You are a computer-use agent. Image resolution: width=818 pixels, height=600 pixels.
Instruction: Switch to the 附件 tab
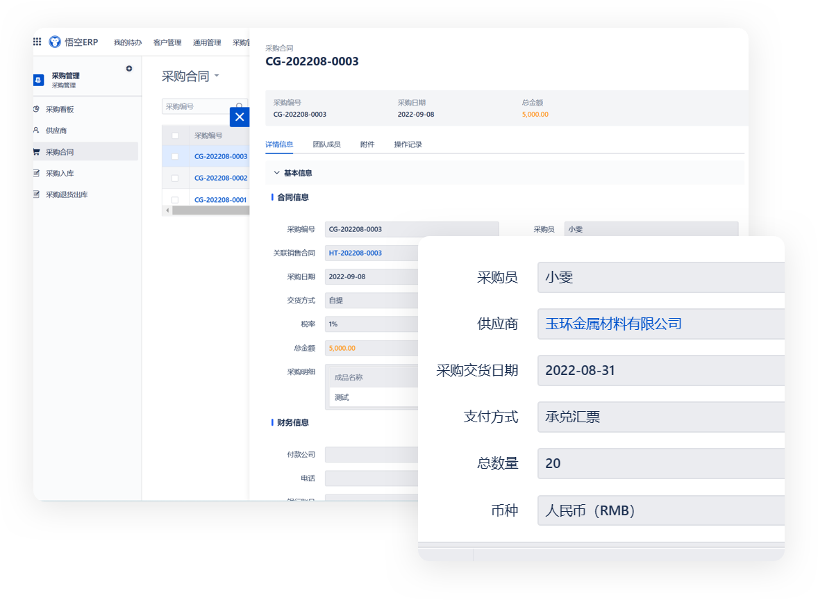point(367,144)
